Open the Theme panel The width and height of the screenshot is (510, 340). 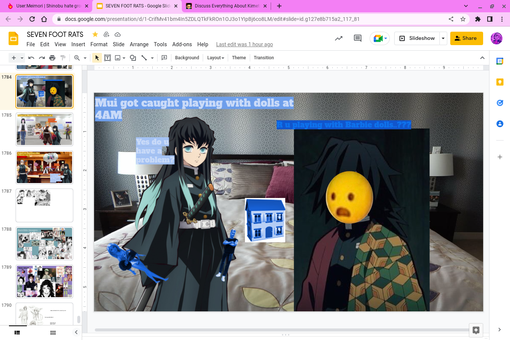pyautogui.click(x=239, y=58)
